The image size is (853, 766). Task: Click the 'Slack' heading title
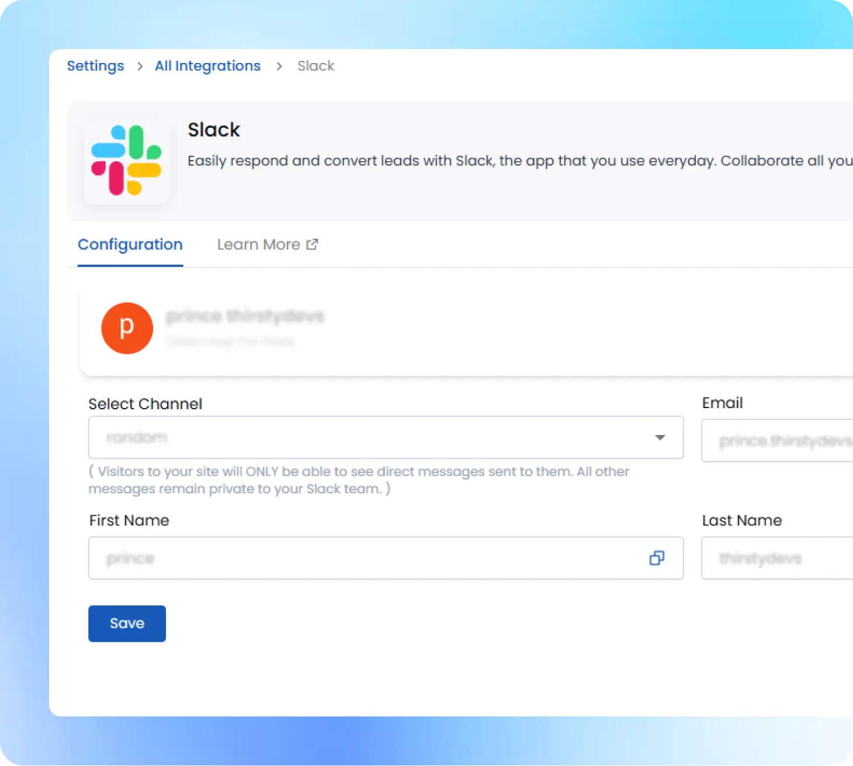pos(214,130)
